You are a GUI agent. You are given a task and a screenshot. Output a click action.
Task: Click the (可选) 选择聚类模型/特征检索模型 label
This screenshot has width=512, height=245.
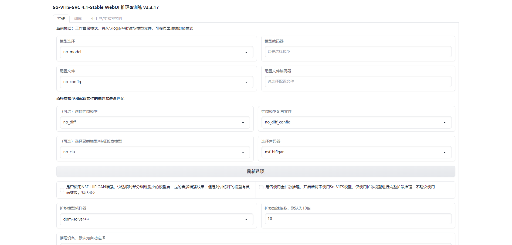click(x=91, y=141)
